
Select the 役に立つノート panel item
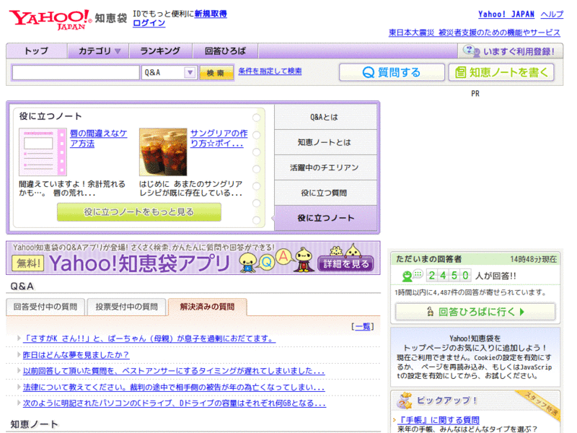coord(325,218)
